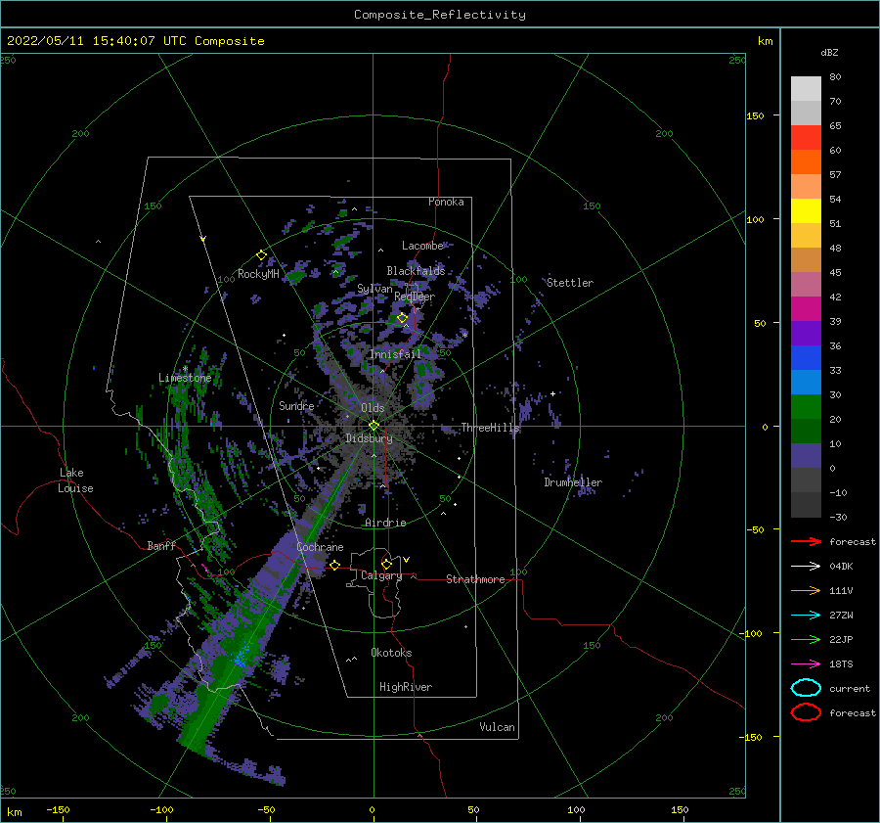Click the Innisfail city label
Screen dimensions: 880x823
(x=395, y=354)
